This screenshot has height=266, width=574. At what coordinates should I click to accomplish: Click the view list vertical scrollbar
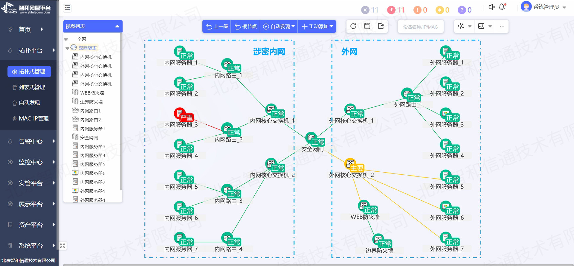click(x=121, y=112)
